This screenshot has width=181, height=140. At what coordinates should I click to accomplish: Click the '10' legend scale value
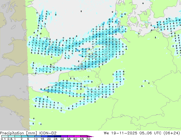coord(36,139)
